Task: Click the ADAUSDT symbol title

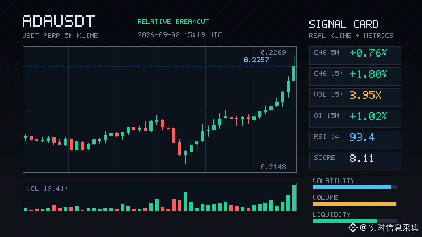Action: [58, 21]
